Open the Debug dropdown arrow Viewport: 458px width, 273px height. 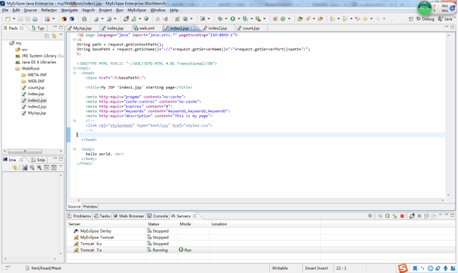226,19
